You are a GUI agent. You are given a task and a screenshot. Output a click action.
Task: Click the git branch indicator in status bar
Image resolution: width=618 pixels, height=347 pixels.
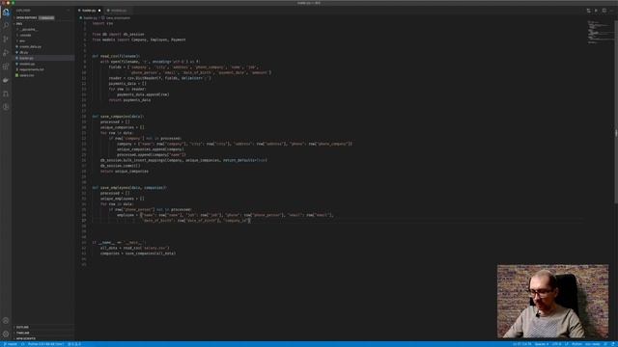11,344
